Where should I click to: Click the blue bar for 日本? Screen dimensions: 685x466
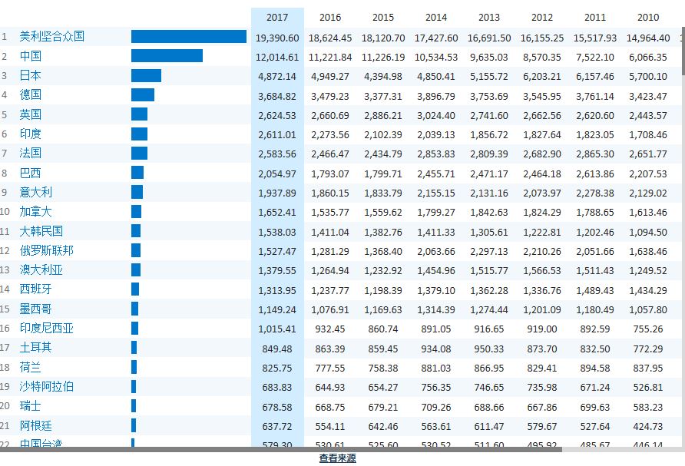click(146, 75)
